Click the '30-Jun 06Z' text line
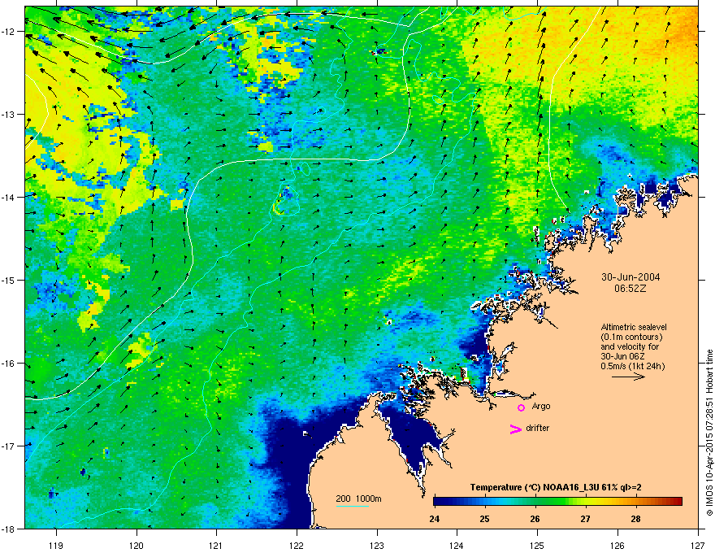715x553 pixels. 622,356
